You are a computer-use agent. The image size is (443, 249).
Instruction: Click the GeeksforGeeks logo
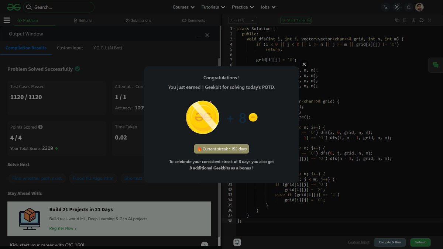(13, 7)
